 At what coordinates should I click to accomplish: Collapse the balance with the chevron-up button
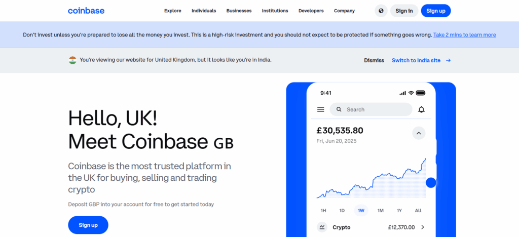(x=419, y=134)
